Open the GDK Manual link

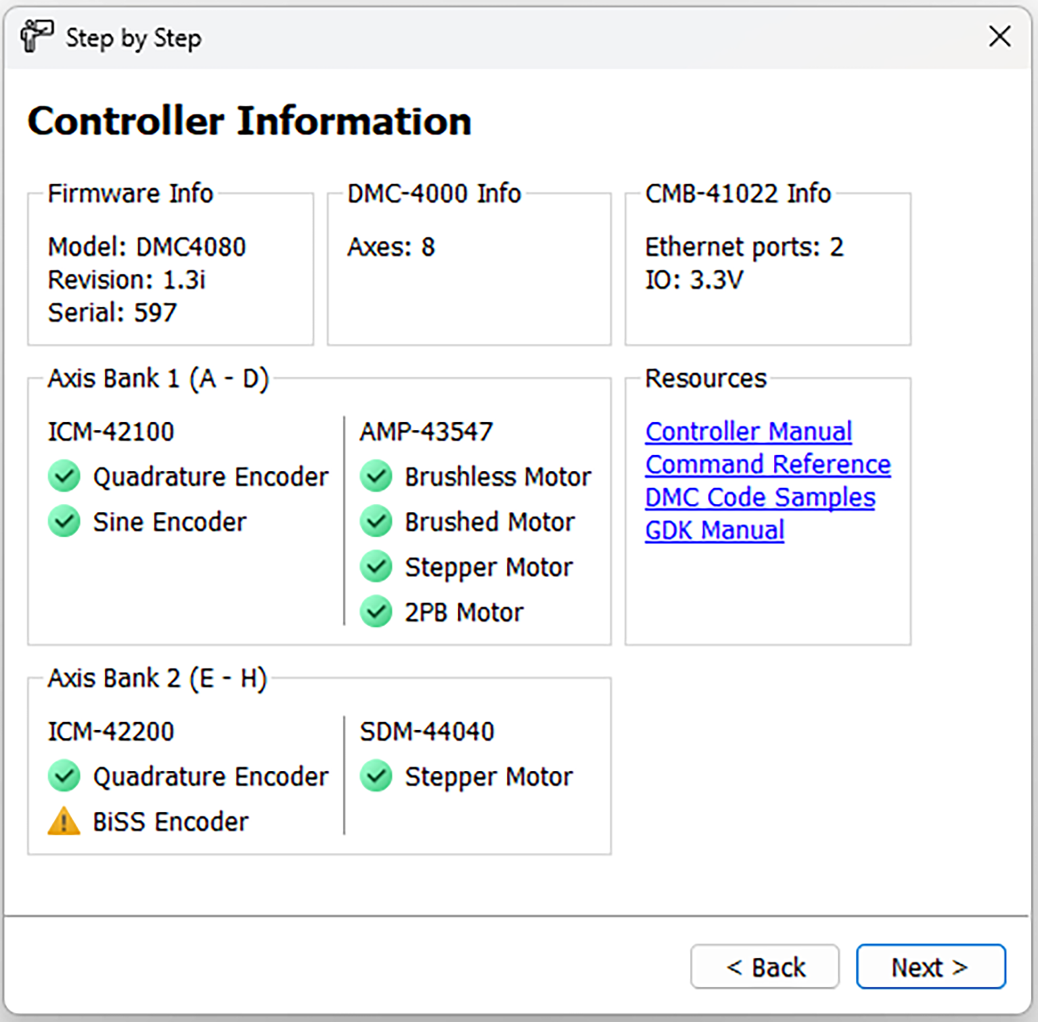coord(714,530)
